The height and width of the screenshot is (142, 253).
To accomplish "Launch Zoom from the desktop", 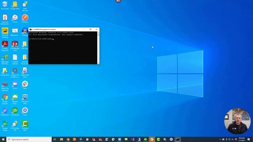I will pyautogui.click(x=15, y=85).
